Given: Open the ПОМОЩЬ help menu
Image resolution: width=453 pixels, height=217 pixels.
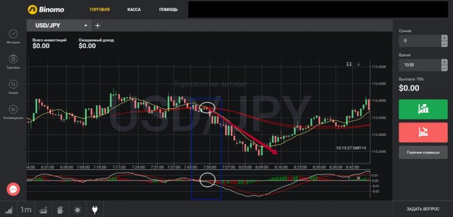Looking at the screenshot, I should pos(169,9).
